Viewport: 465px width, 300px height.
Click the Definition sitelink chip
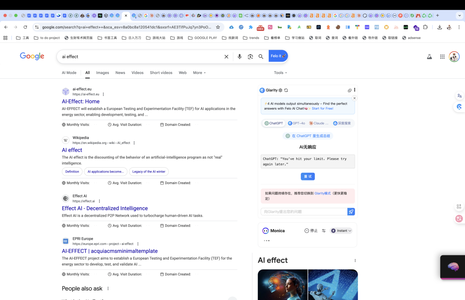coord(72,171)
